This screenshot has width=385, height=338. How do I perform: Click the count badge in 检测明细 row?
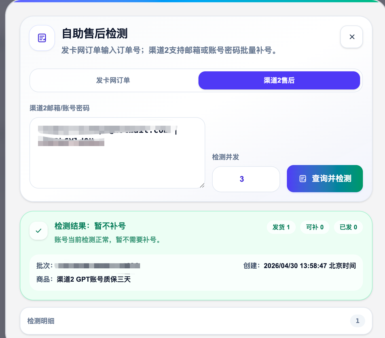point(357,321)
